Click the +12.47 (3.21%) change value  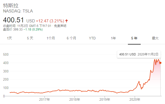pos(50,21)
